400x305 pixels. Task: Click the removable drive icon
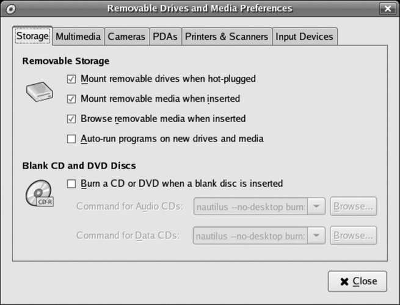coord(39,90)
